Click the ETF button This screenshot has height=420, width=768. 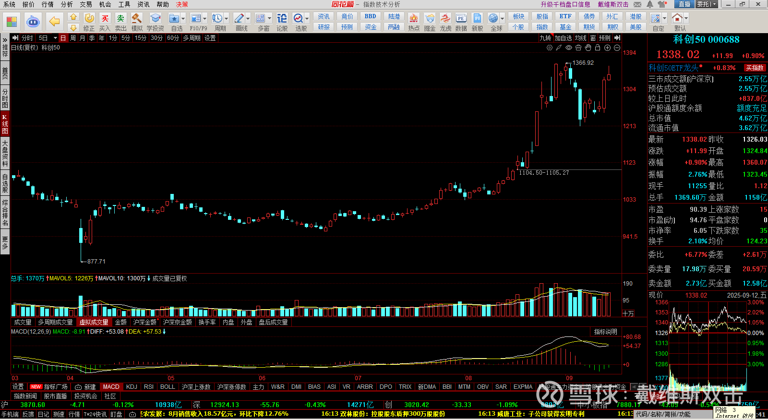pyautogui.click(x=565, y=16)
